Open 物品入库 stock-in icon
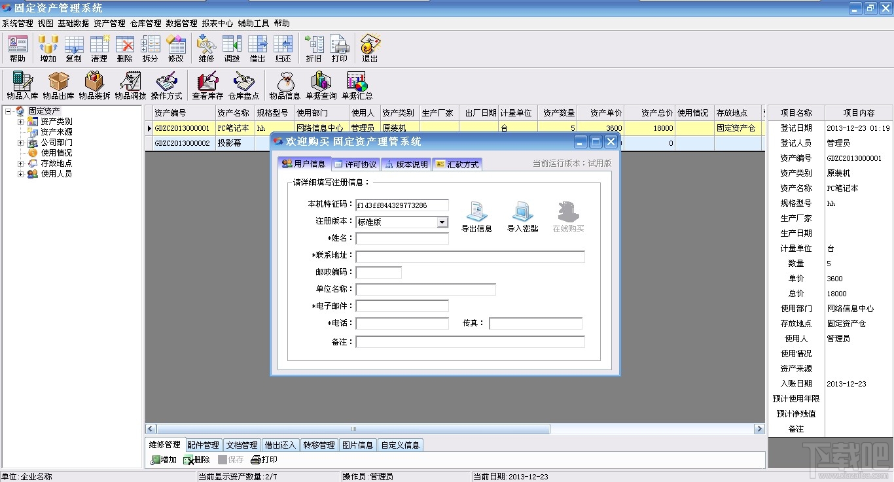 [23, 86]
